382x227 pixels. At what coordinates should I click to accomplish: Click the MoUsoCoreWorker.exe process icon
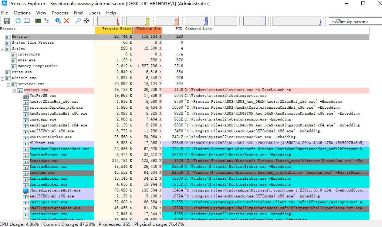(26, 138)
